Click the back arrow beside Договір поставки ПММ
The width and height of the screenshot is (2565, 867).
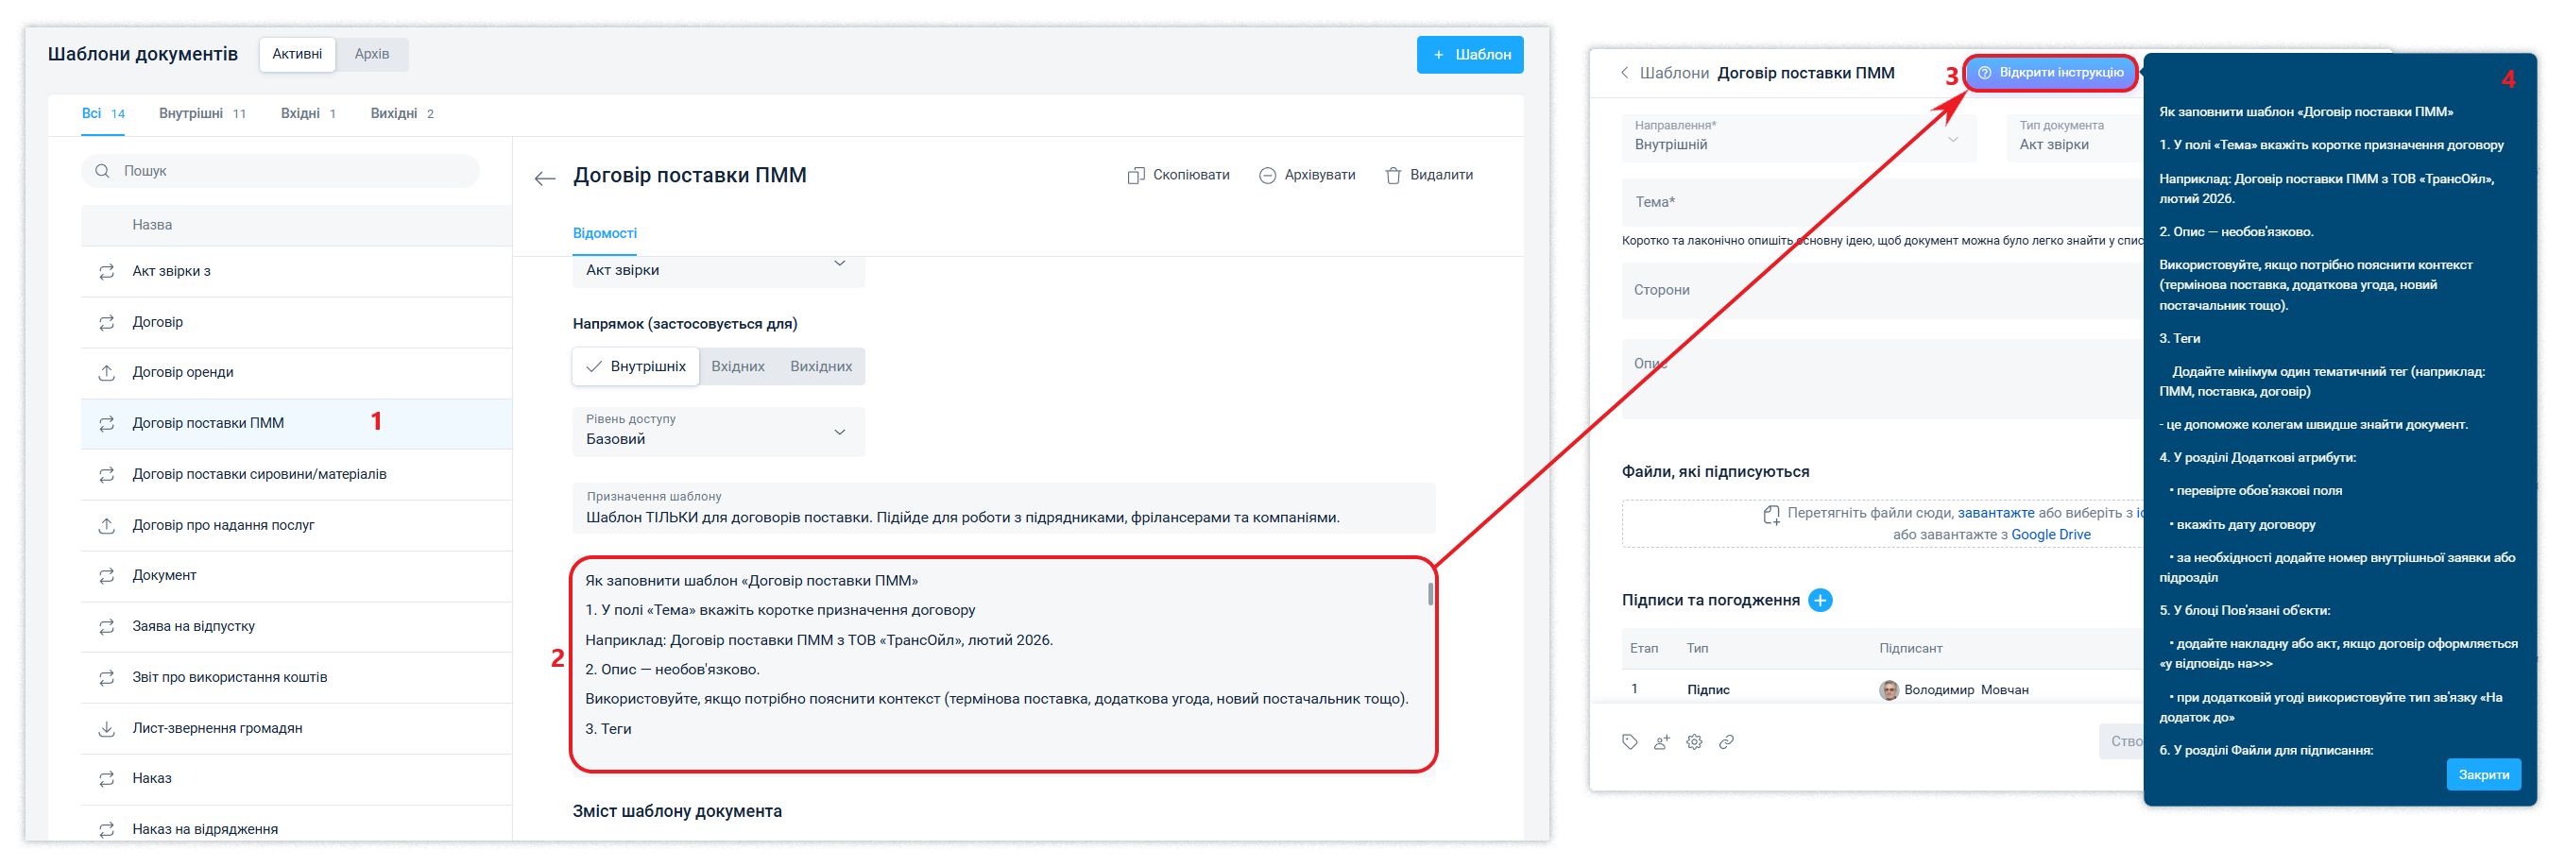coord(543,178)
